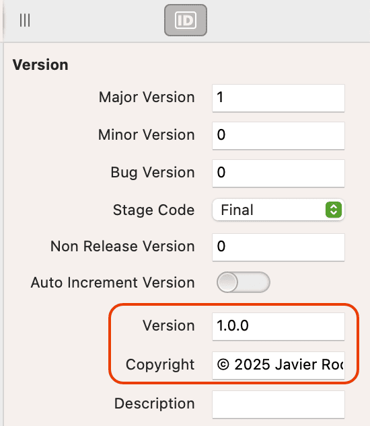Click the Major Version label

click(147, 97)
